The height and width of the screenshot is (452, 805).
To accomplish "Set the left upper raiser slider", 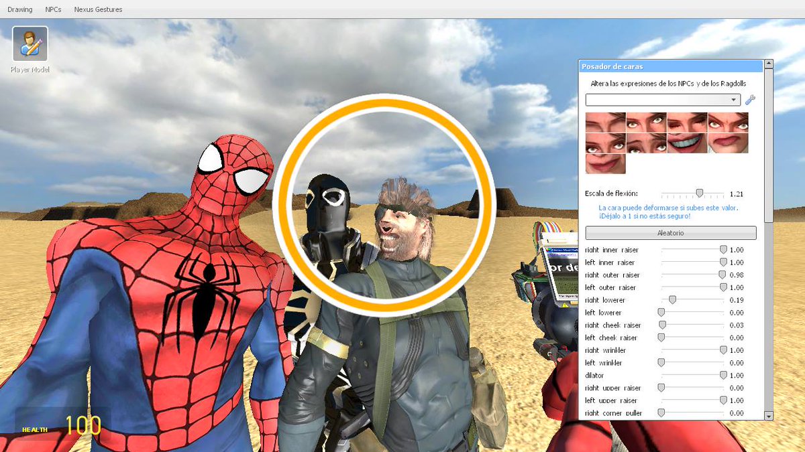I will coord(693,400).
